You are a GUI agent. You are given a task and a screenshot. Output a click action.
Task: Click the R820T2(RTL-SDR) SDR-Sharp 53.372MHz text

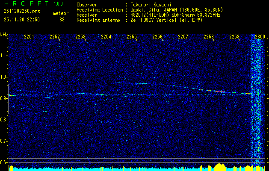[175, 15]
